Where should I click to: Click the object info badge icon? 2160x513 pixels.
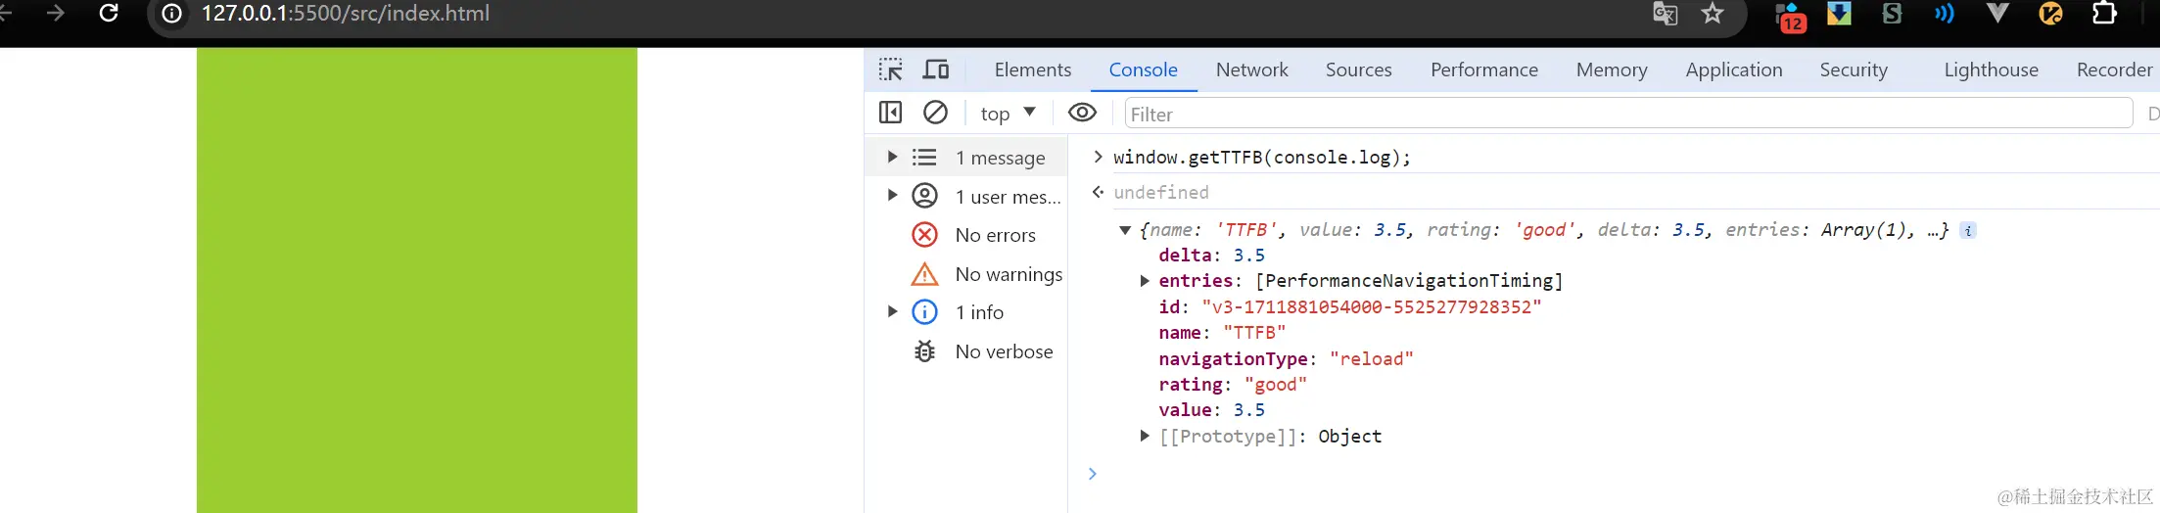pyautogui.click(x=1968, y=230)
